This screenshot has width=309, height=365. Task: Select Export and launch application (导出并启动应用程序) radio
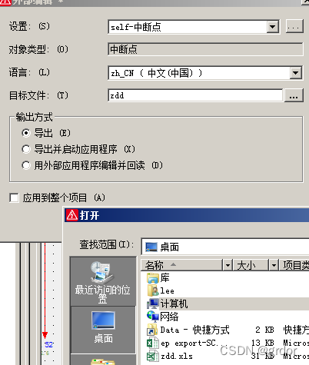26,149
